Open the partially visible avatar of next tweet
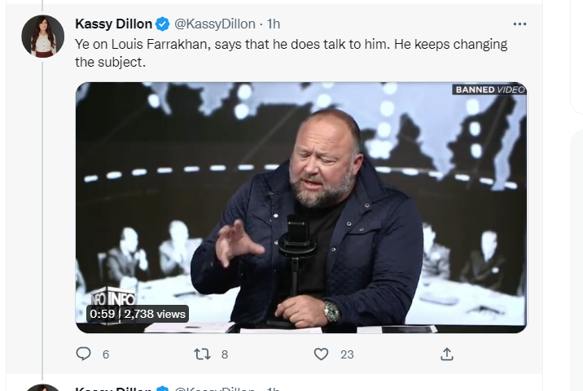This screenshot has height=391, width=583. [43, 388]
